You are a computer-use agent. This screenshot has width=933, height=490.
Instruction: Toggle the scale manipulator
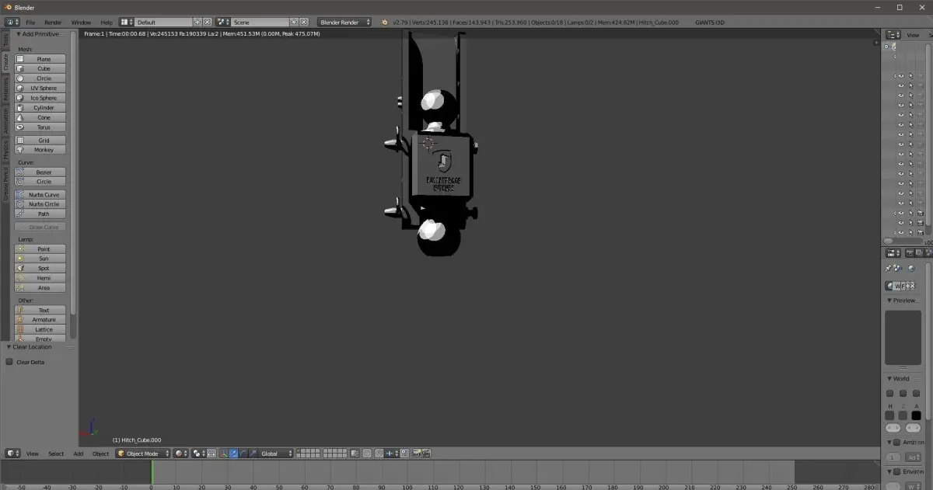pos(253,454)
